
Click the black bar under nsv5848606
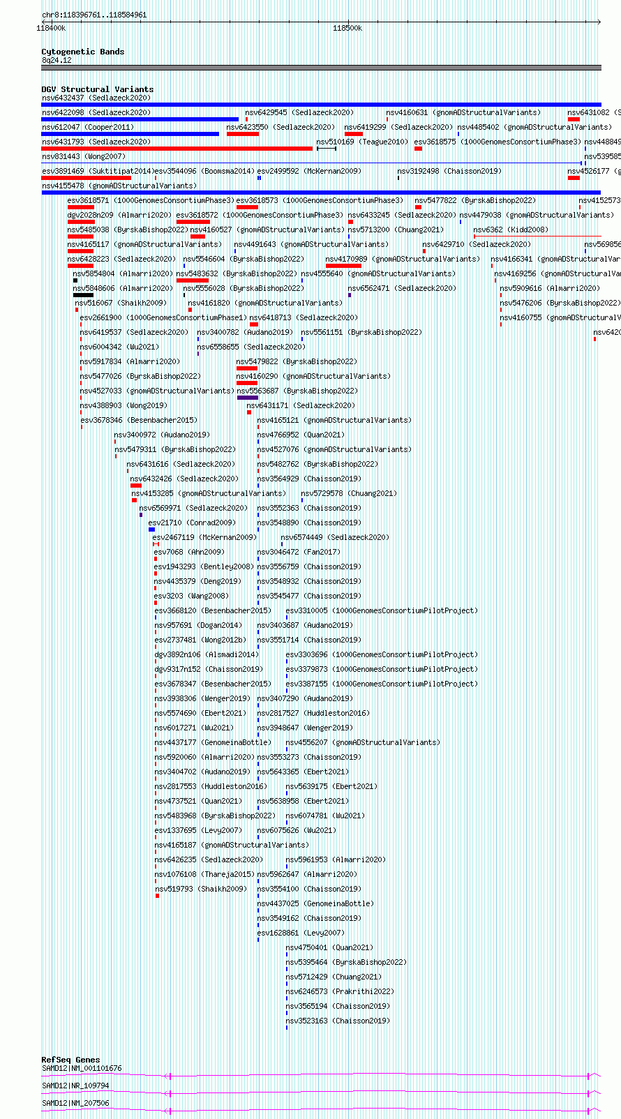pos(83,295)
